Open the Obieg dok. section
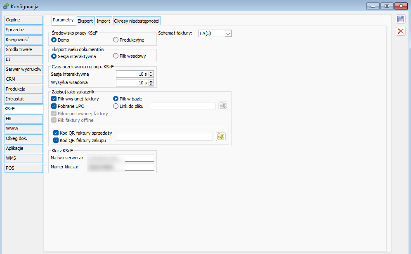 tap(24, 138)
